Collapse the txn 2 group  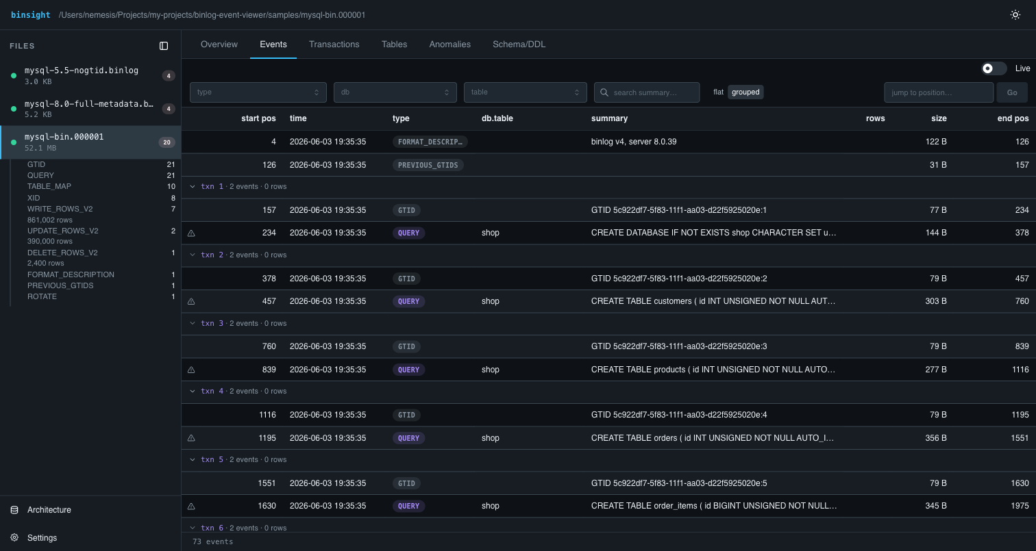tap(192, 255)
